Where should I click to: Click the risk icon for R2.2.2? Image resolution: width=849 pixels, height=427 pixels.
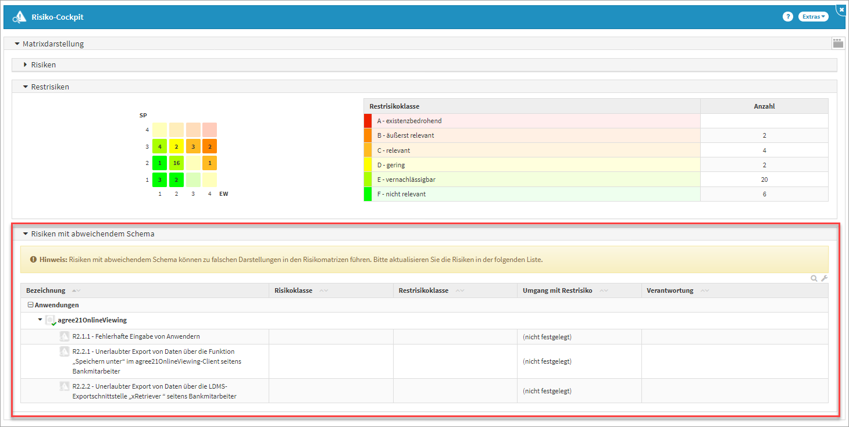65,386
